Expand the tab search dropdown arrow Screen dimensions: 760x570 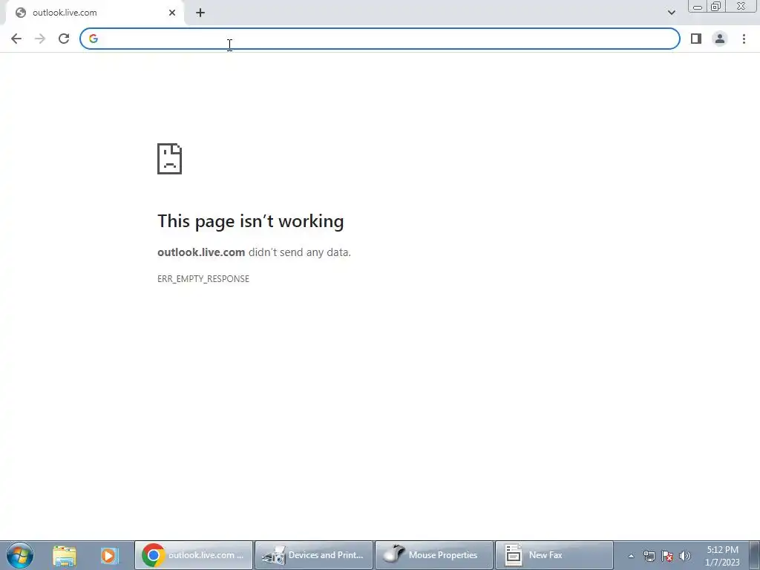(671, 13)
